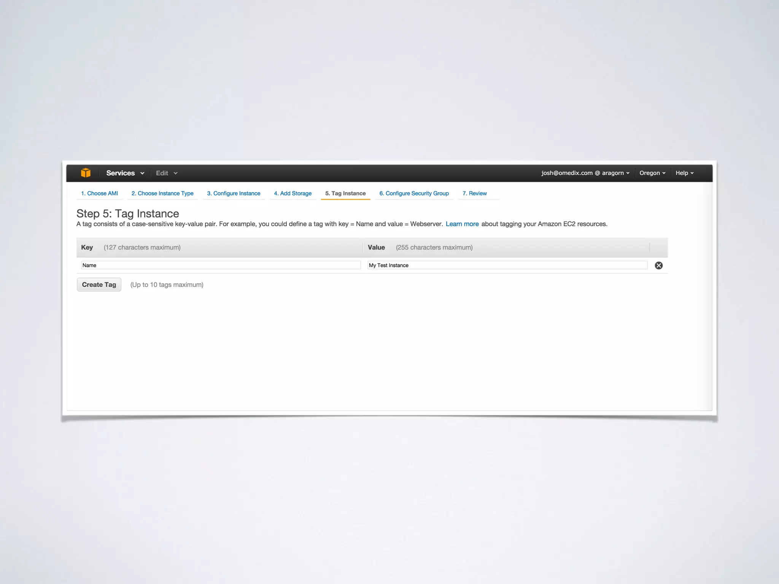
Task: Expand the Edit menu in navbar
Action: [x=167, y=173]
